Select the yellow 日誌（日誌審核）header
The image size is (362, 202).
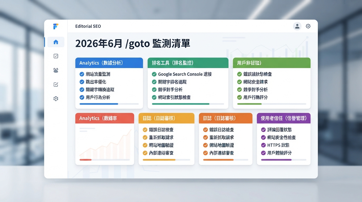tap(167, 118)
